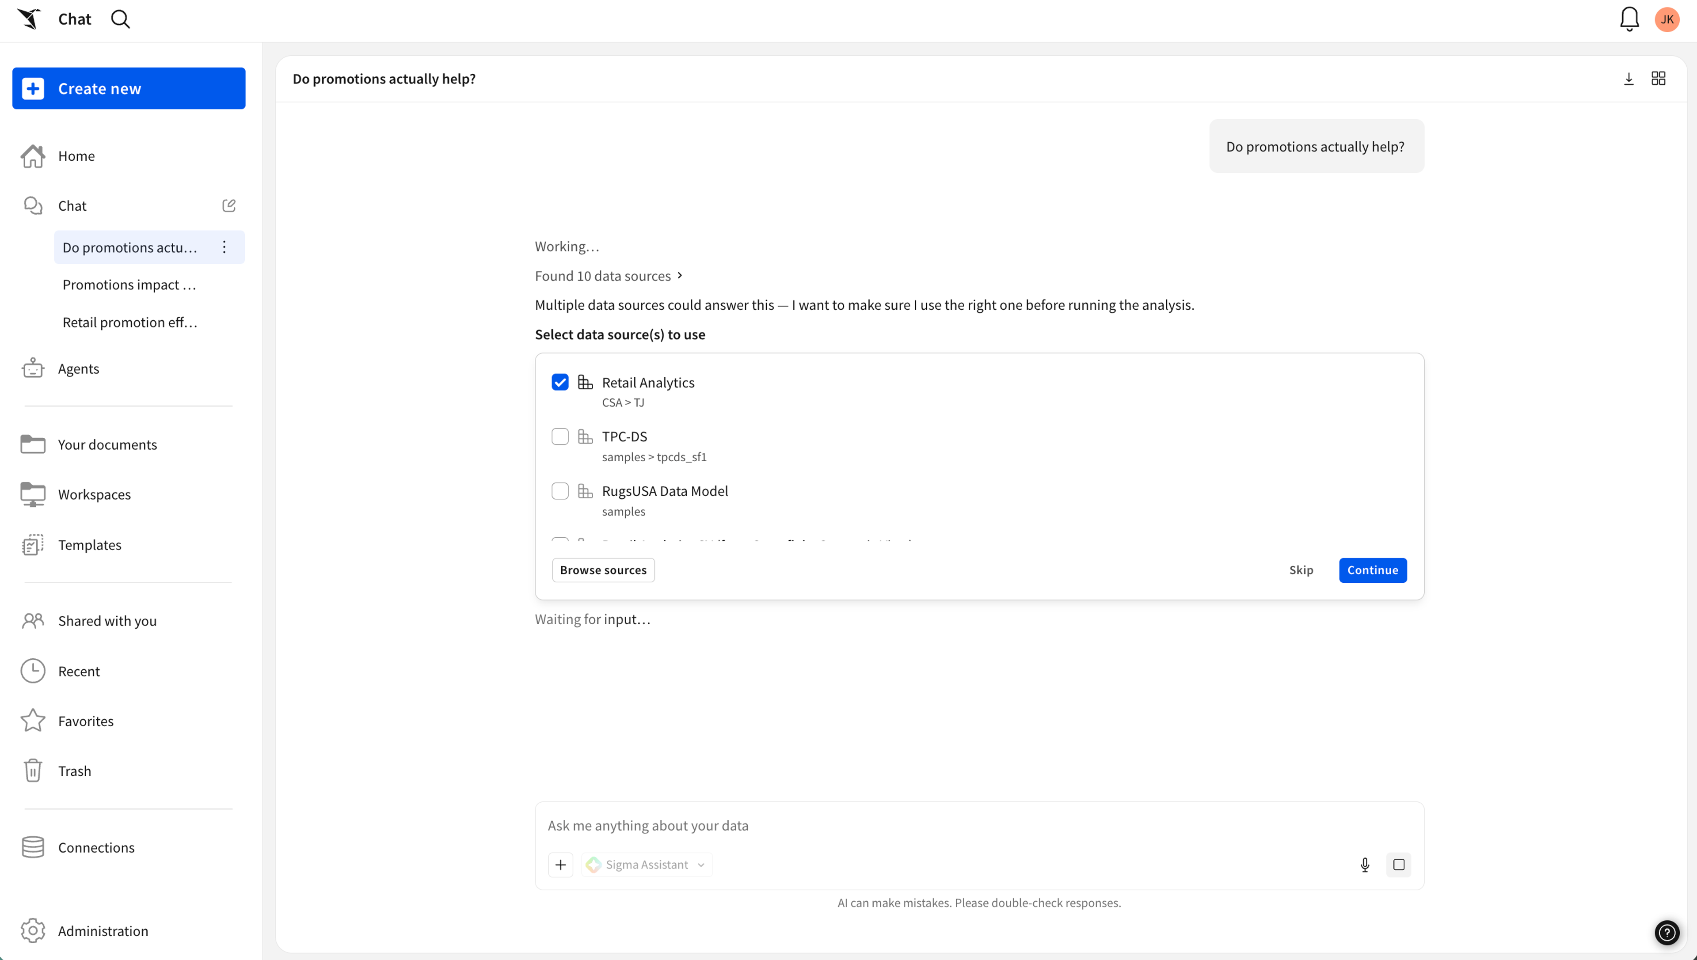Viewport: 1697px width, 960px height.
Task: Click Skip
Action: (x=1301, y=569)
